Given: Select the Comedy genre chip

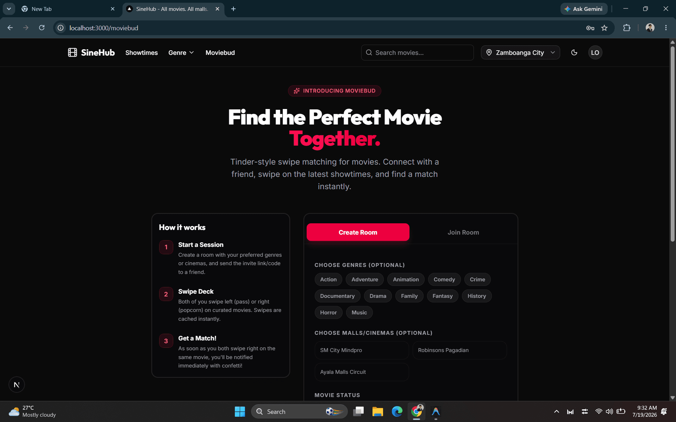Looking at the screenshot, I should point(444,280).
